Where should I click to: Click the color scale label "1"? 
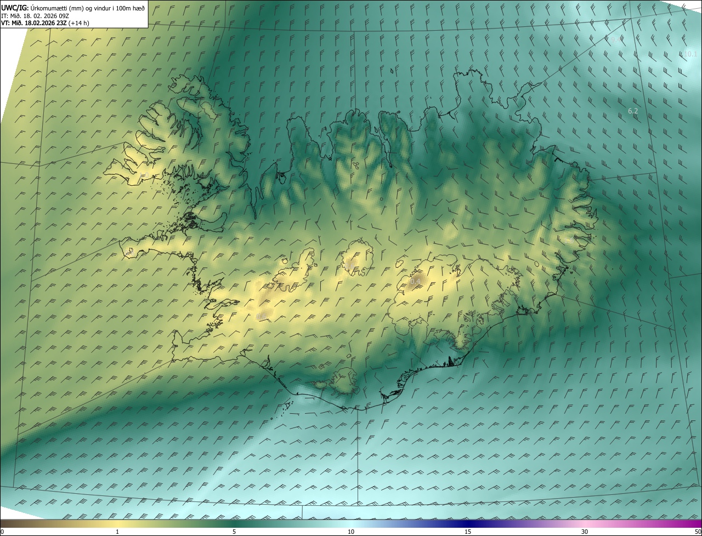click(x=117, y=532)
